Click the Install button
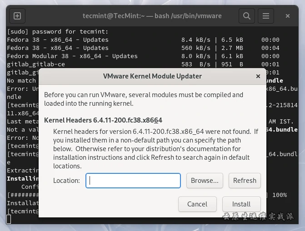Viewport: 305px width, 231px height. (241, 204)
